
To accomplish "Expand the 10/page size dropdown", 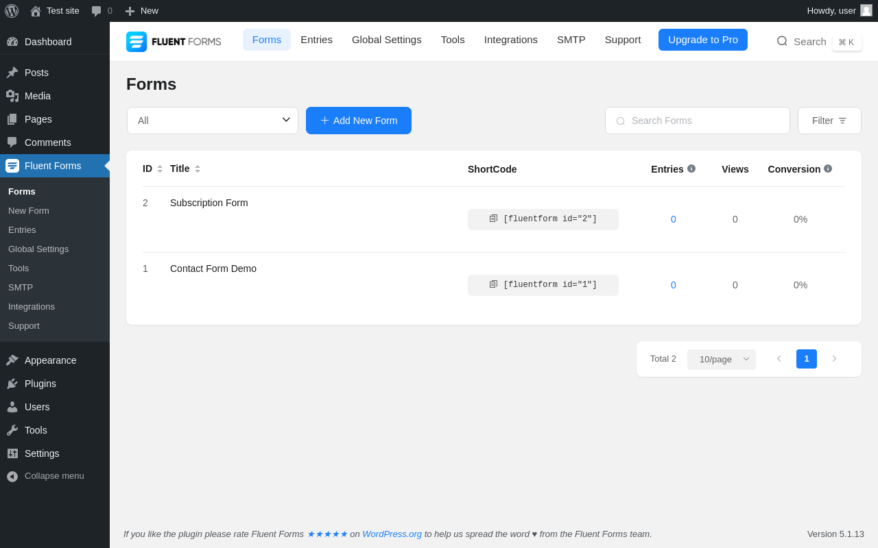I will coord(722,359).
